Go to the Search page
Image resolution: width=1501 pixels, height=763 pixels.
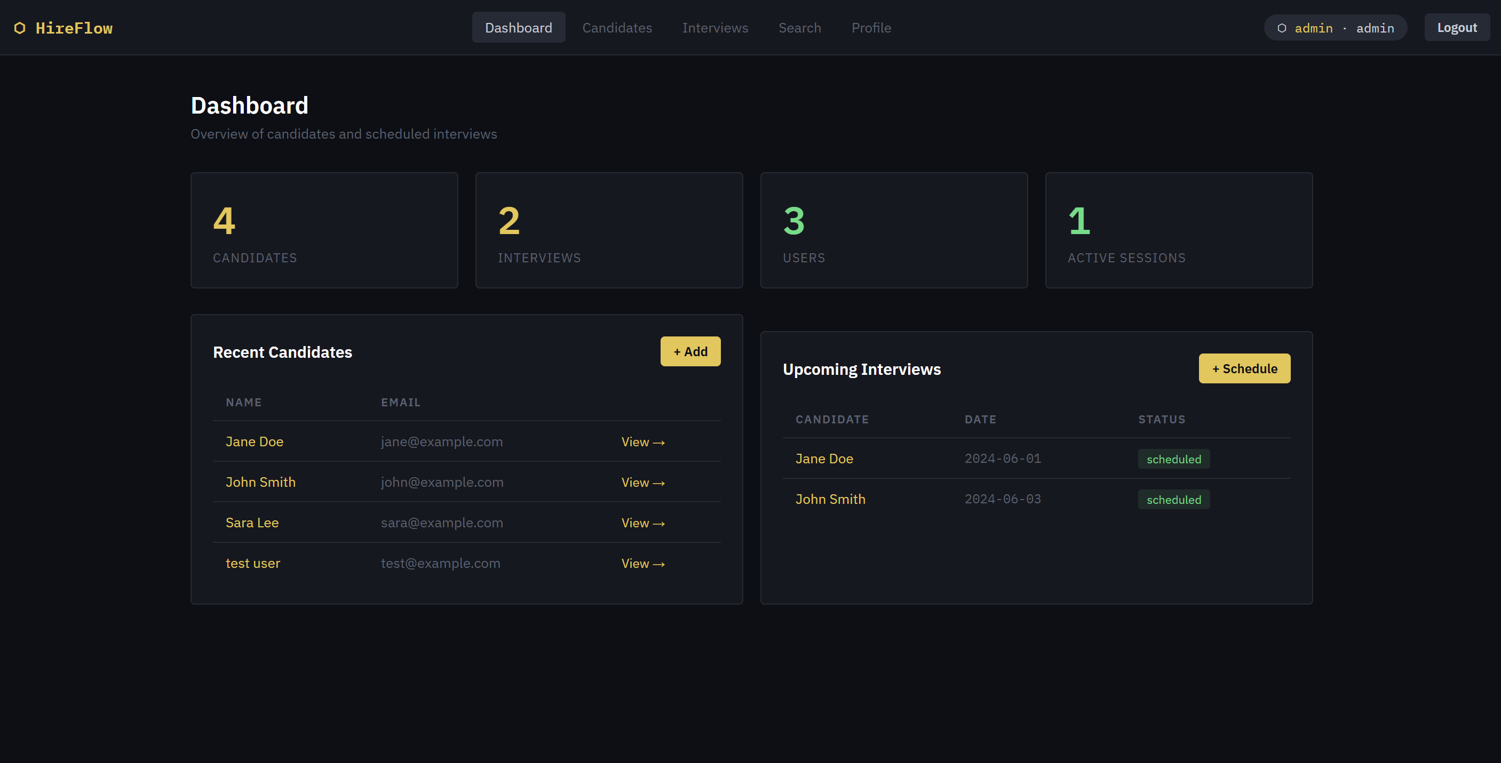tap(799, 28)
